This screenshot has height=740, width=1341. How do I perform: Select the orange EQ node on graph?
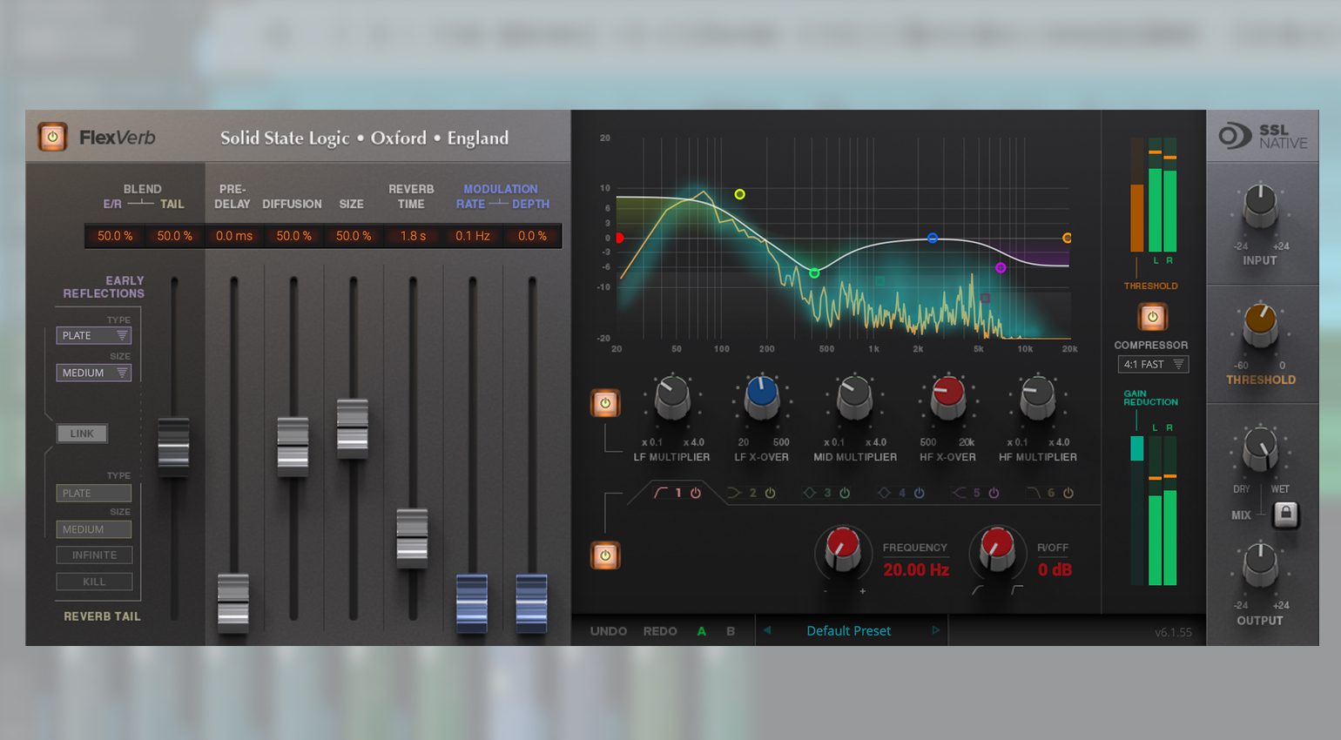pos(1067,238)
